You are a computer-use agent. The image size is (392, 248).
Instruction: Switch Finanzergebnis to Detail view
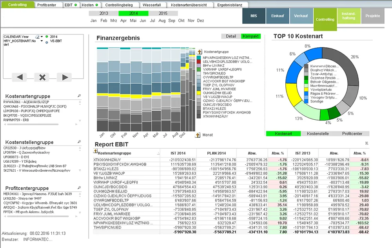coord(231,36)
